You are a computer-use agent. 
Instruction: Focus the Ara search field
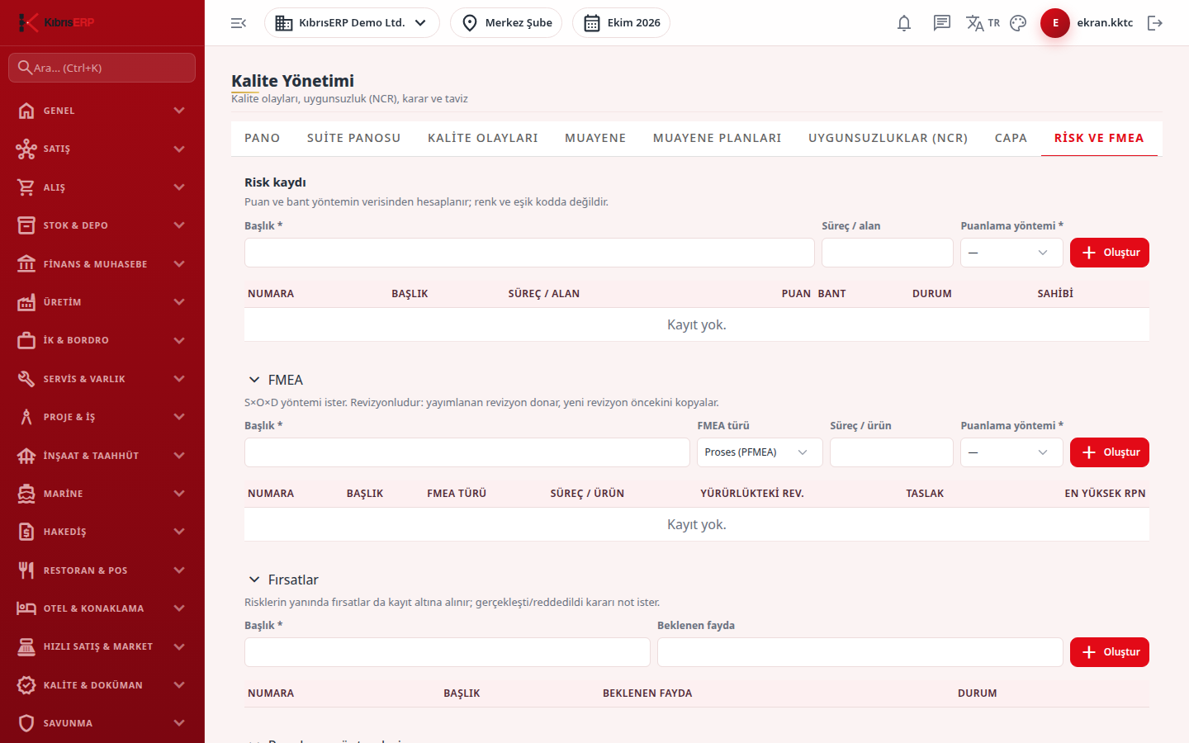click(x=102, y=68)
